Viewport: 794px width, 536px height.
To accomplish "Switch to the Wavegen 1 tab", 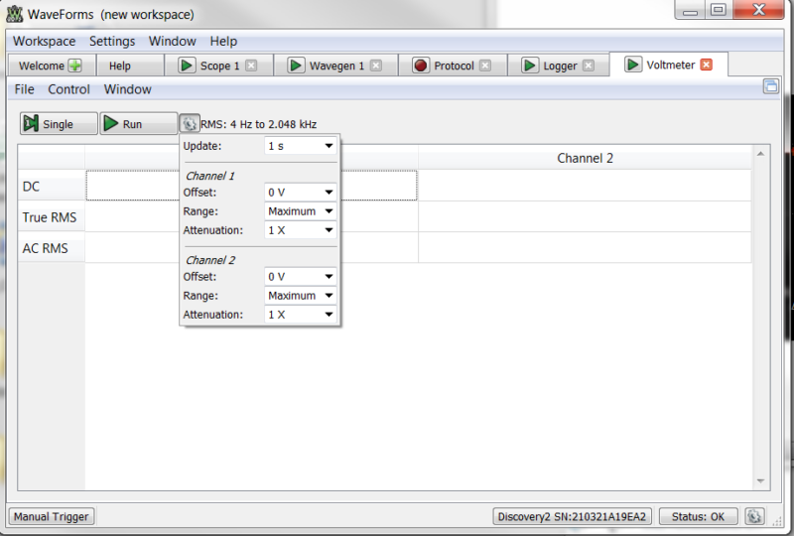I will click(335, 66).
